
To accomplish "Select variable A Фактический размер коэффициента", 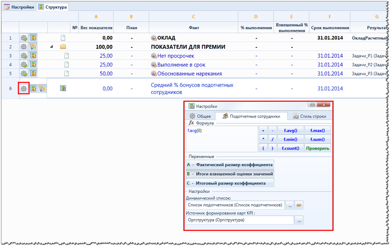I will click(x=230, y=164).
